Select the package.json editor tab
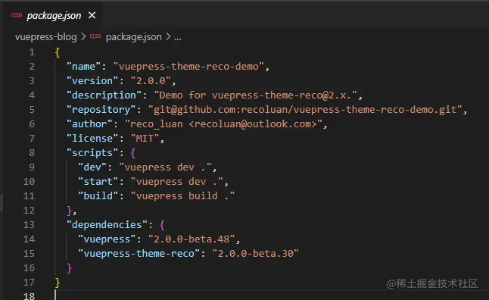Image resolution: width=489 pixels, height=300 pixels. pyautogui.click(x=53, y=15)
